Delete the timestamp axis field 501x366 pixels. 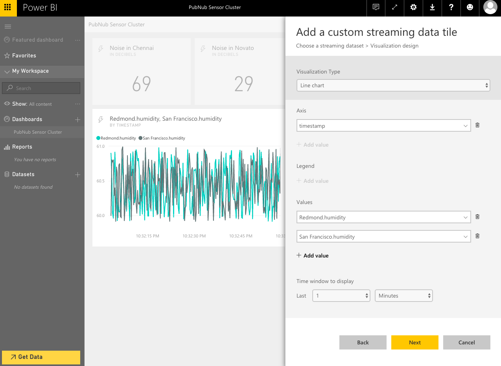(477, 125)
